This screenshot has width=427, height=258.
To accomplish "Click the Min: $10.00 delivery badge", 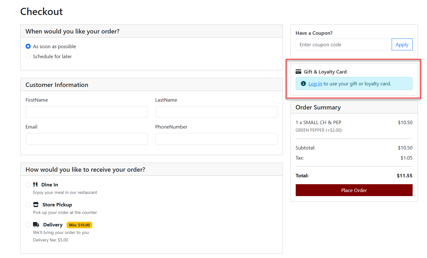I will [79, 225].
